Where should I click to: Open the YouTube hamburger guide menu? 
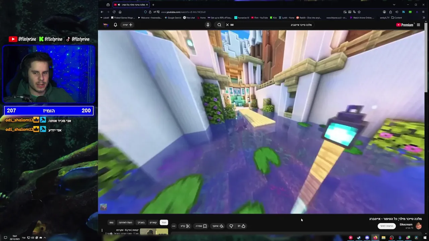click(x=418, y=25)
